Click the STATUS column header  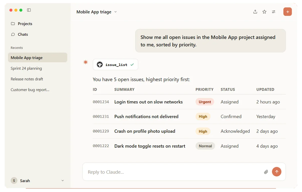[x=228, y=89]
